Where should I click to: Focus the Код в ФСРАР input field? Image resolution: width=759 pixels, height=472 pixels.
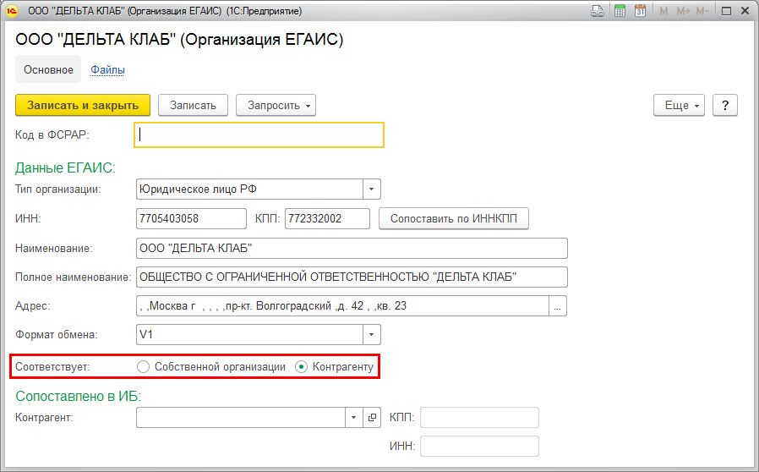259,134
